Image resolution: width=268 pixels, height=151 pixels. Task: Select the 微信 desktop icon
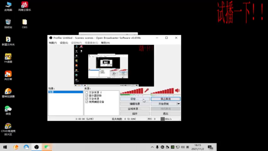[x=8, y=110]
